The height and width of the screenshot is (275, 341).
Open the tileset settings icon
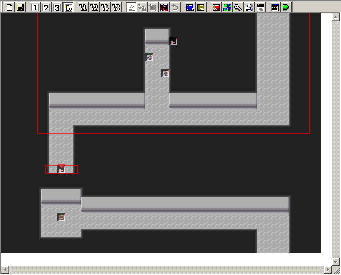pos(227,7)
